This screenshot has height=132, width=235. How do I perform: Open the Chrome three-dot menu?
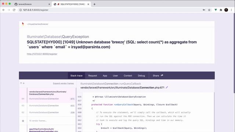(x=231, y=10)
